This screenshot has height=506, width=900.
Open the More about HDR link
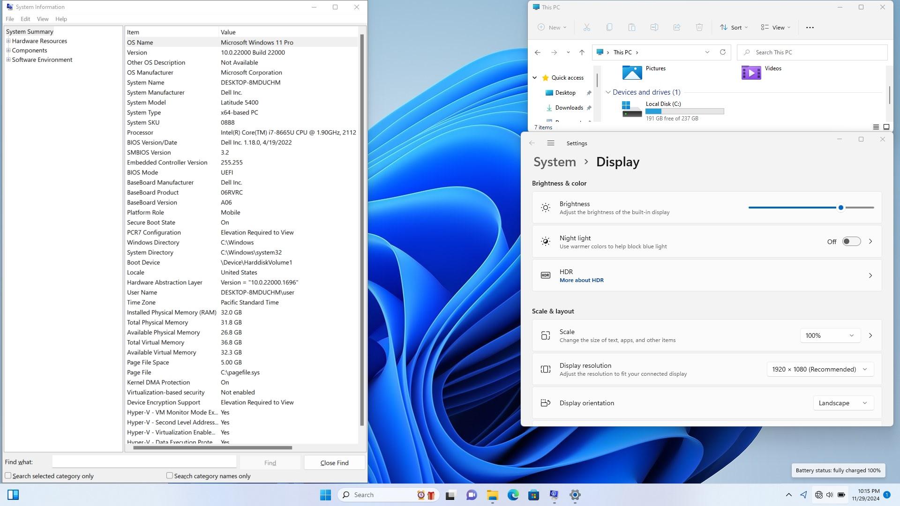click(x=581, y=280)
